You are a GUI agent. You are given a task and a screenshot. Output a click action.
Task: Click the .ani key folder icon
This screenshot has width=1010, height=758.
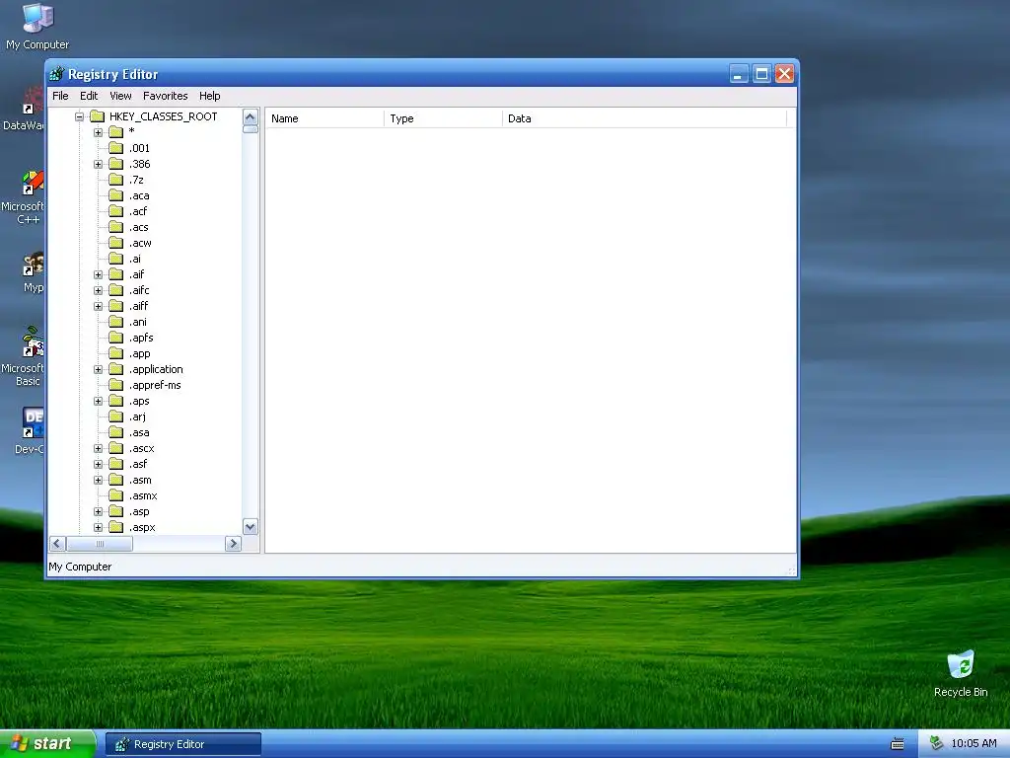[116, 322]
